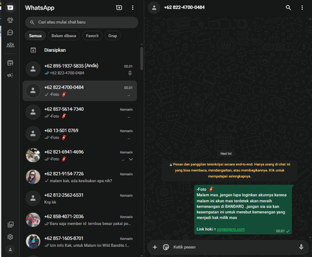The height and width of the screenshot is (257, 312).
Task: Open the chat list menu (three dots)
Action: click(133, 8)
